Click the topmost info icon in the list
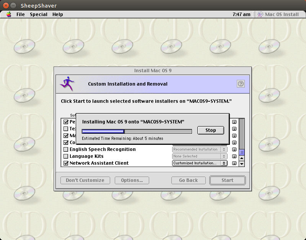This screenshot has height=240, width=306. [234, 122]
